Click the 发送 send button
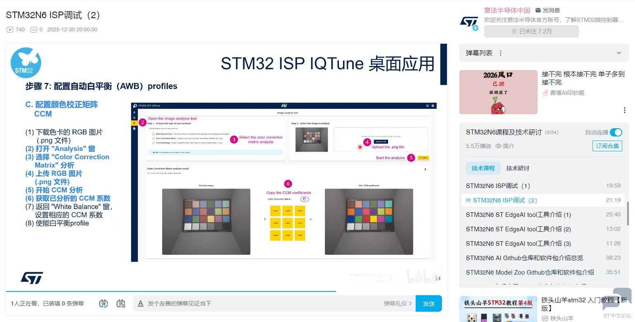This screenshot has width=635, height=322. pyautogui.click(x=429, y=303)
